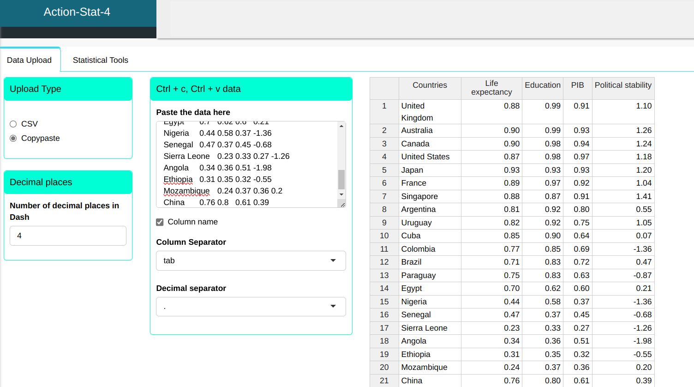Click the Education column header
The image size is (694, 387).
(x=542, y=85)
